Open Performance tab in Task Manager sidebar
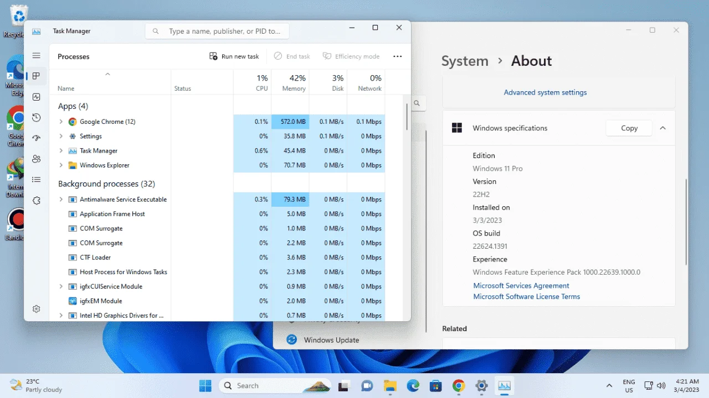The image size is (709, 398). tap(37, 97)
